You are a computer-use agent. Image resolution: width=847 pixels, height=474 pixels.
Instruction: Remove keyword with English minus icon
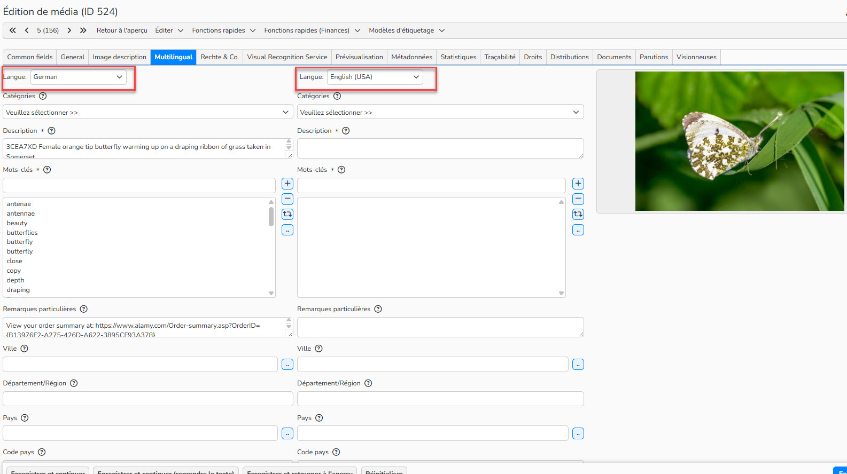[578, 199]
